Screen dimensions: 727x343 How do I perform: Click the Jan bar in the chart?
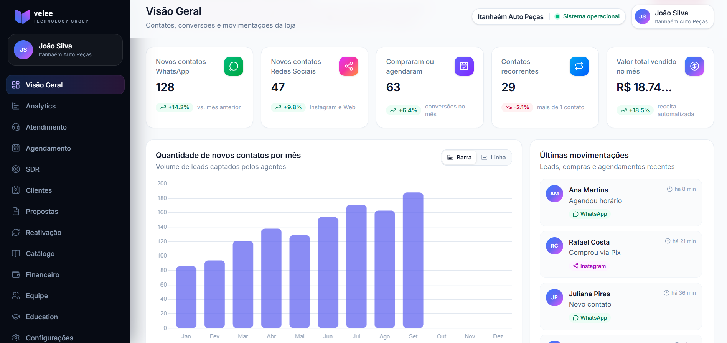[186, 297]
